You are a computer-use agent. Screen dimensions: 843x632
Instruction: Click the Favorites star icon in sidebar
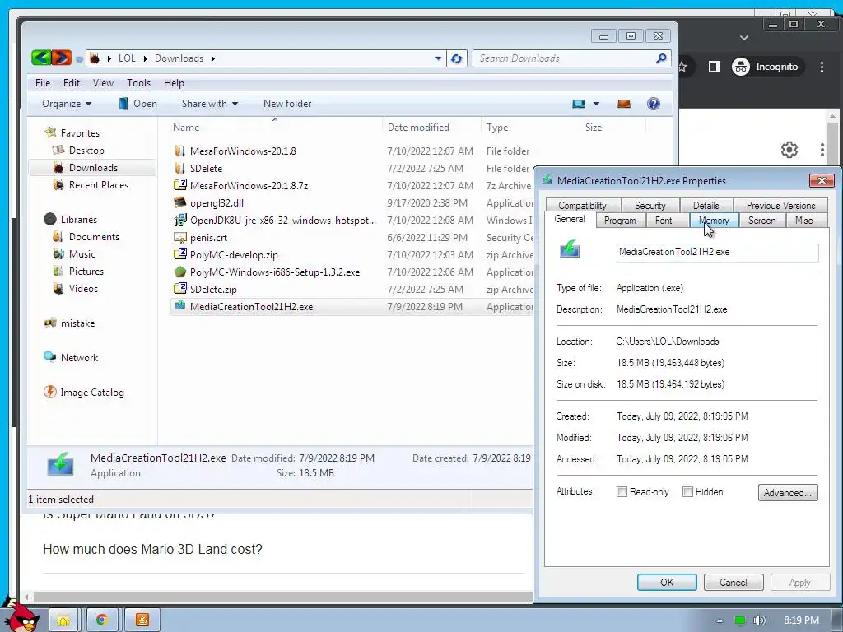click(x=50, y=132)
